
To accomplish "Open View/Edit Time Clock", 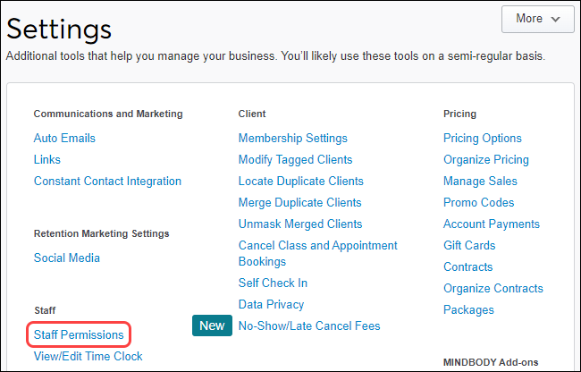I will pos(88,356).
